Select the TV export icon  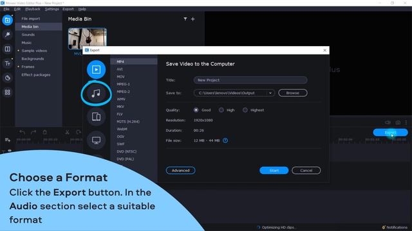[x=96, y=140]
